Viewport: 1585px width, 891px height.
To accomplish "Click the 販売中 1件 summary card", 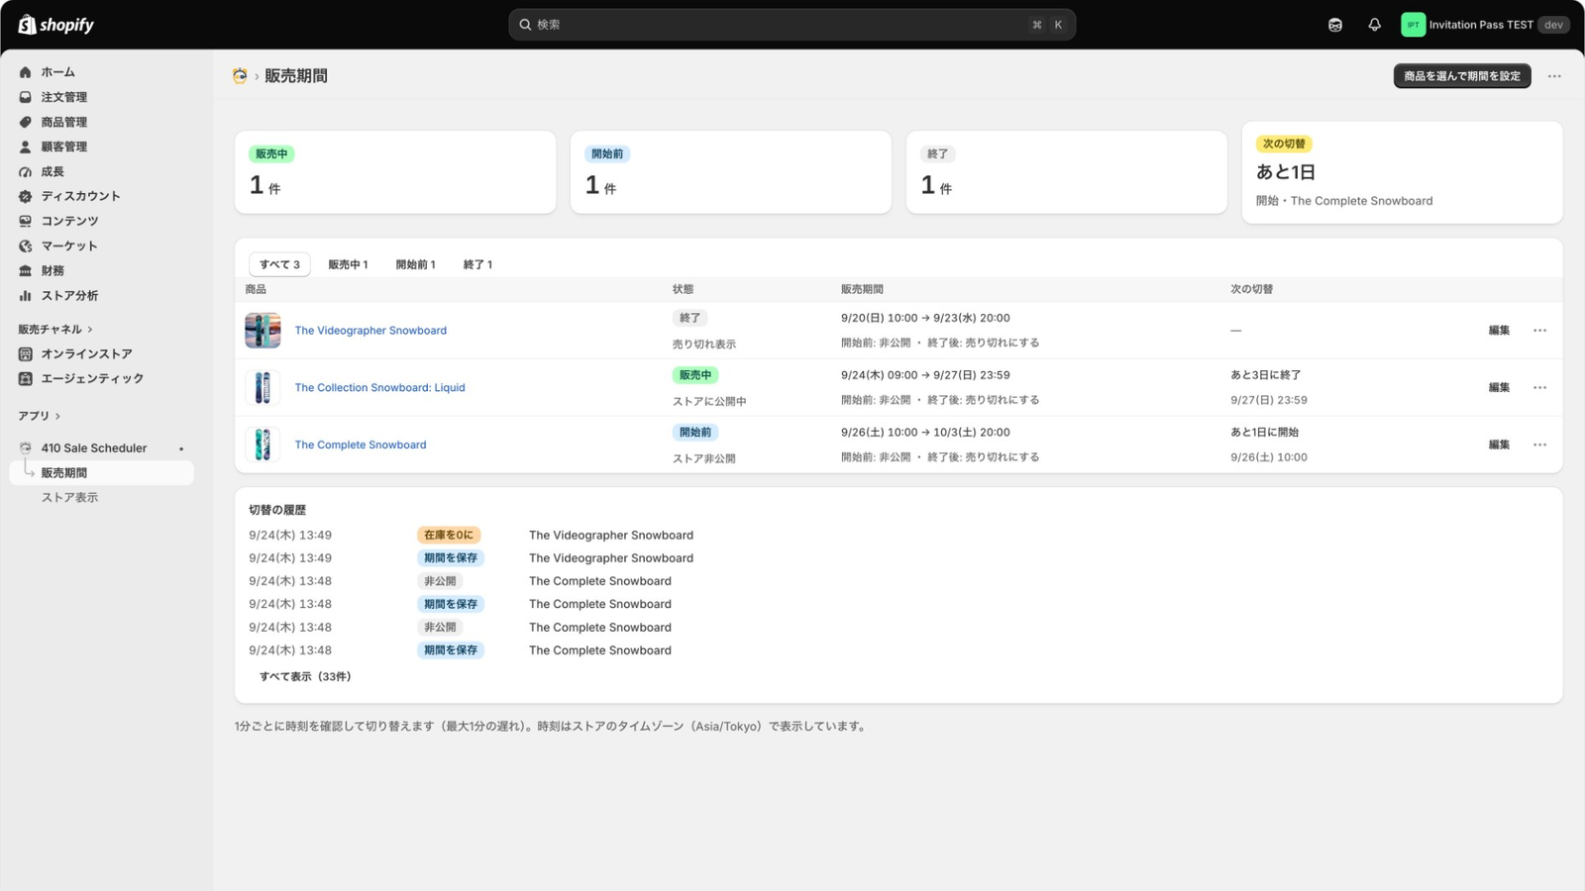I will pyautogui.click(x=395, y=172).
